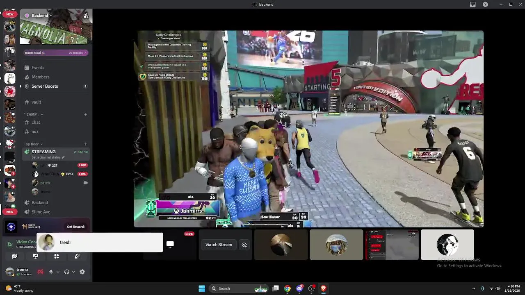Open the vault text channel
Image resolution: width=525 pixels, height=295 pixels.
[x=56, y=102]
